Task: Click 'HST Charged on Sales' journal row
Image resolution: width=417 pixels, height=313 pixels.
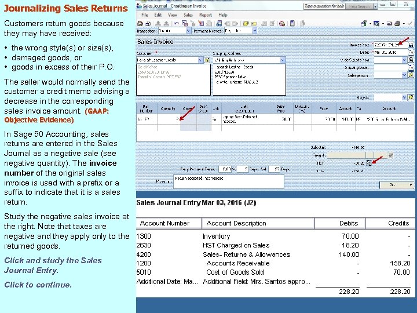Action: click(274, 245)
